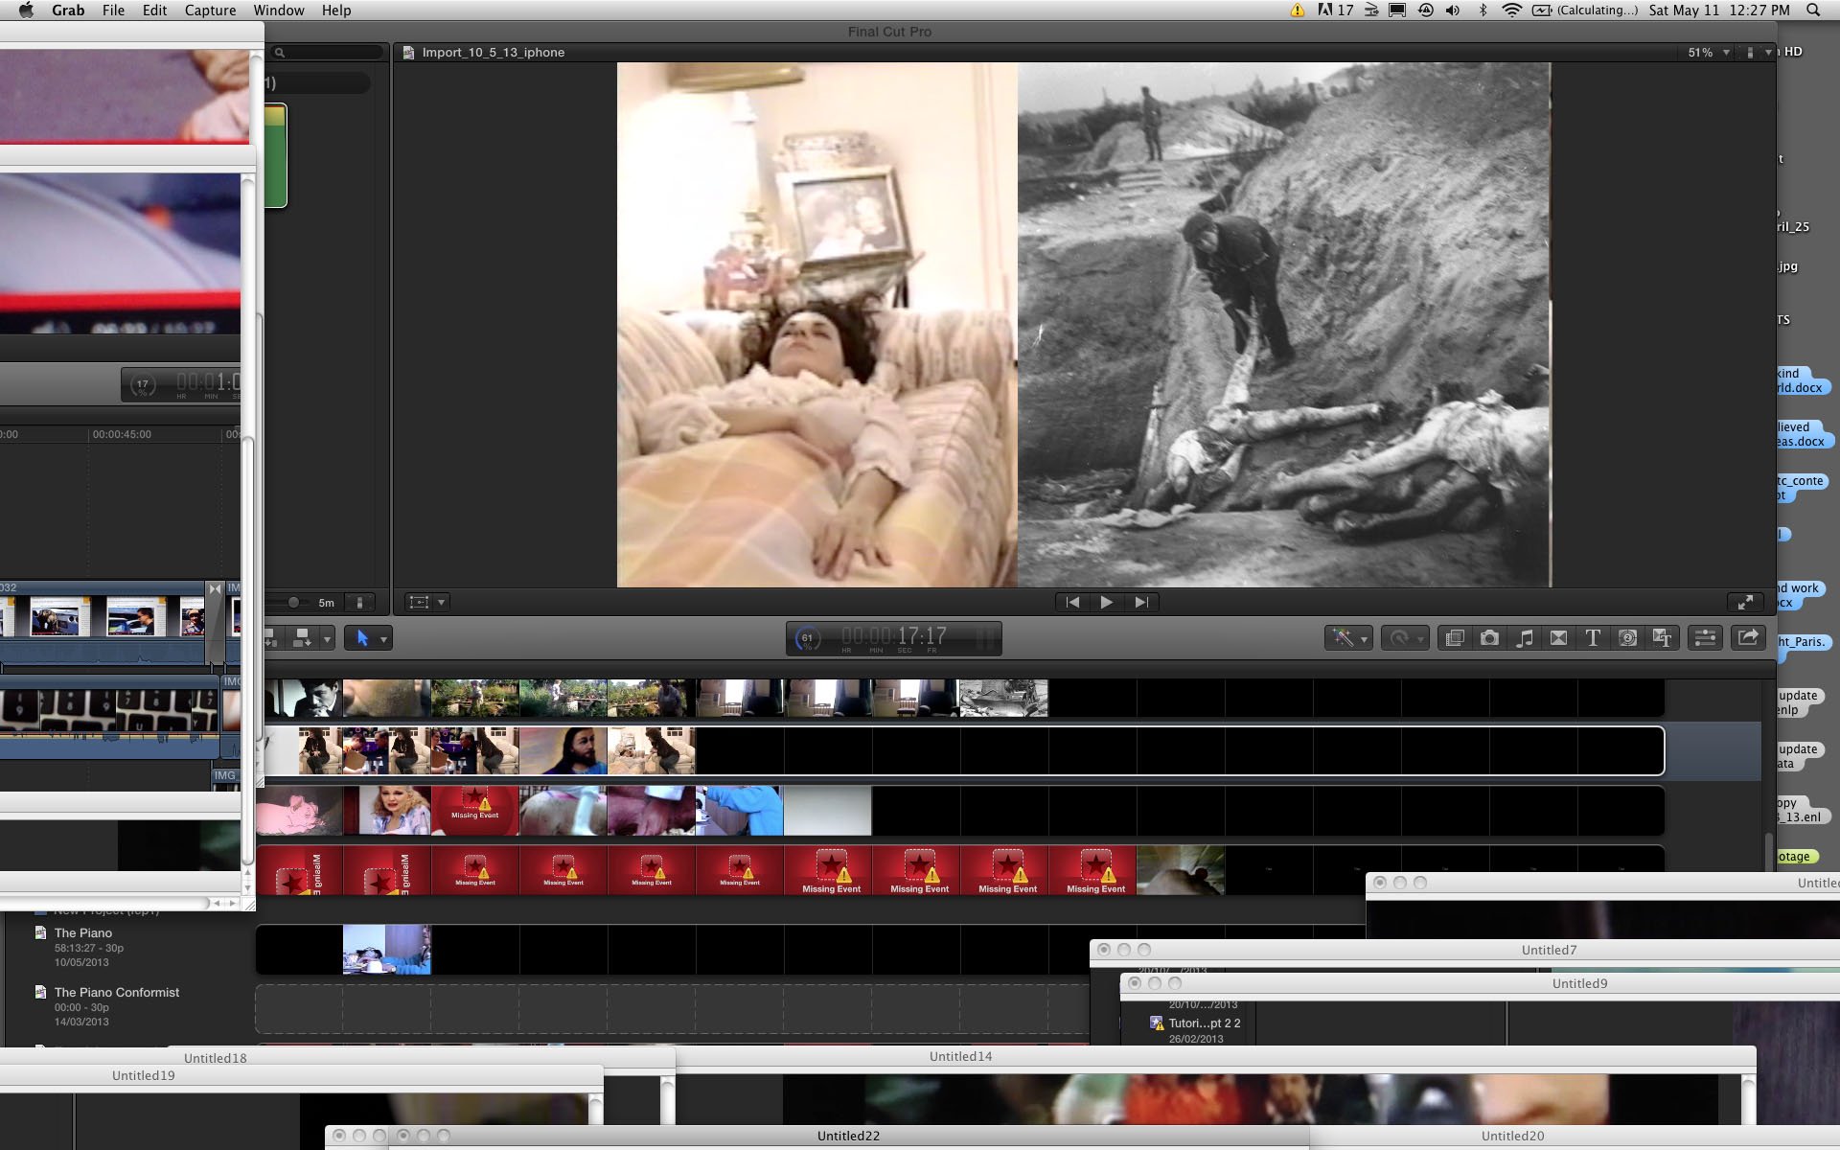
Task: Click the Share export icon
Action: [1748, 638]
